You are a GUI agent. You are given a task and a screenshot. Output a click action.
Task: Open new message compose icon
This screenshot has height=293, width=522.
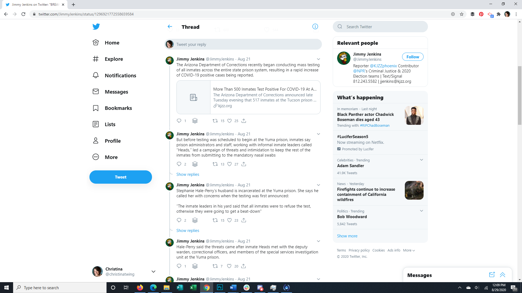492,275
